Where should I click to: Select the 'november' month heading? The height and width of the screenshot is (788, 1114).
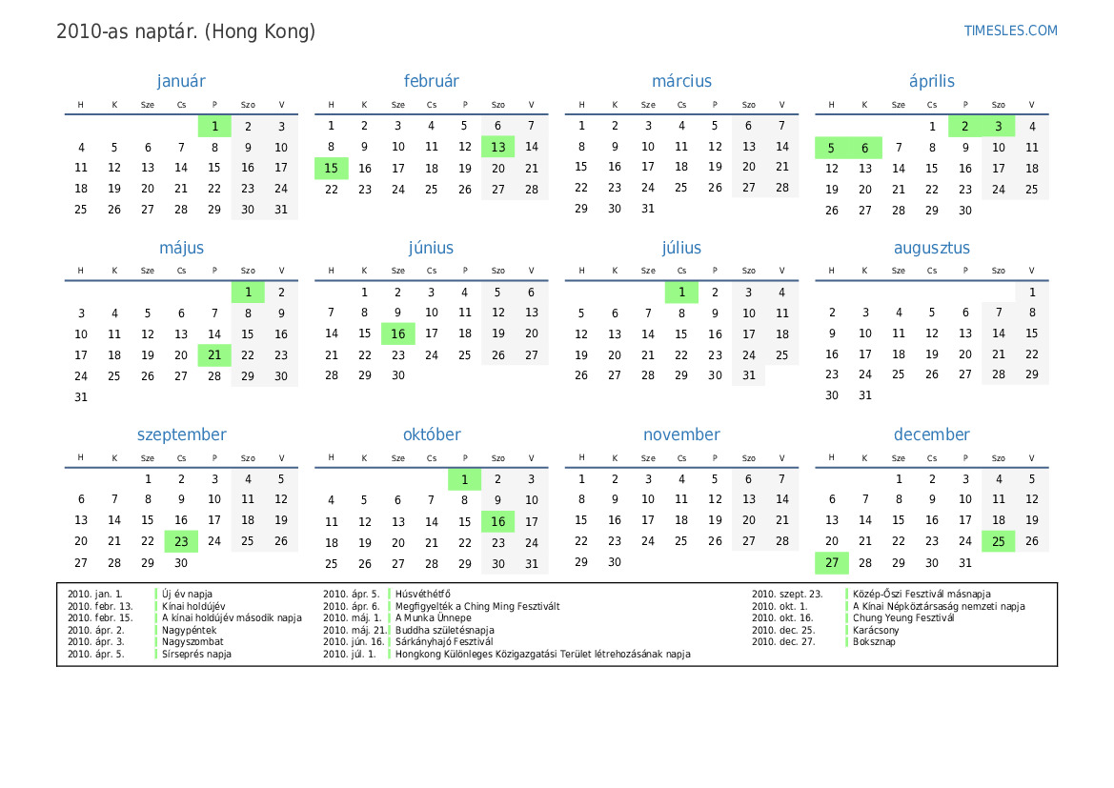tap(681, 434)
